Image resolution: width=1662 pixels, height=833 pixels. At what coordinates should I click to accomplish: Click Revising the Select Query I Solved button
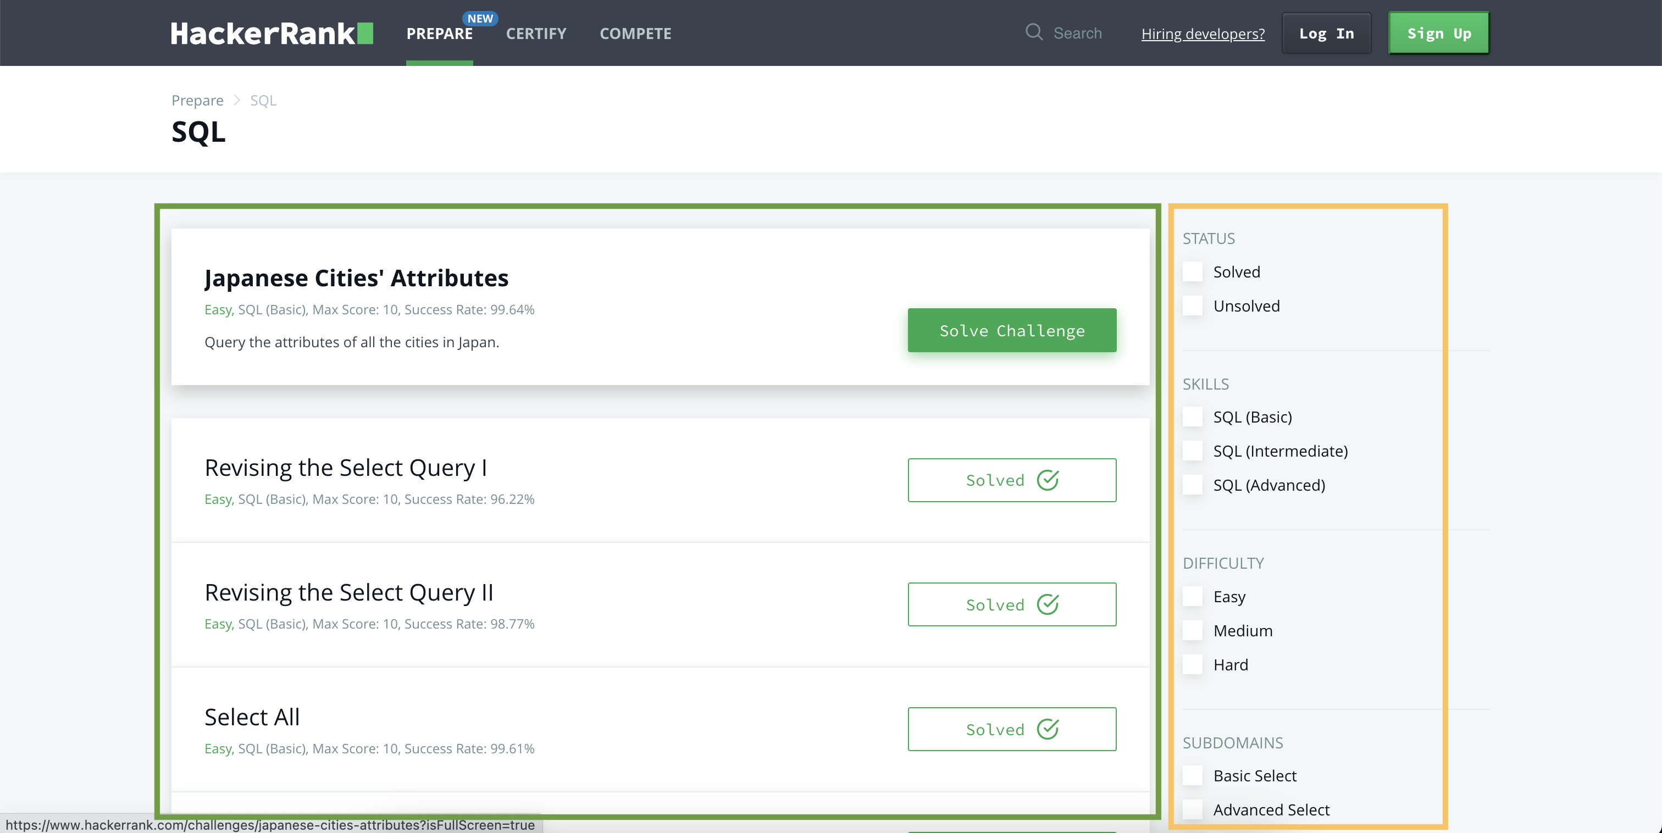(1011, 480)
